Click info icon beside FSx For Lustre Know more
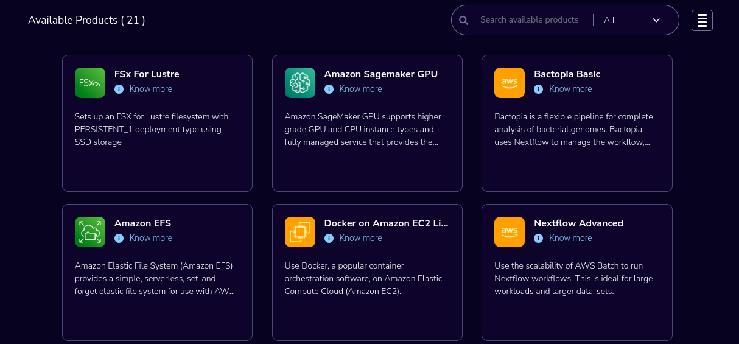This screenshot has width=739, height=344. [x=119, y=89]
